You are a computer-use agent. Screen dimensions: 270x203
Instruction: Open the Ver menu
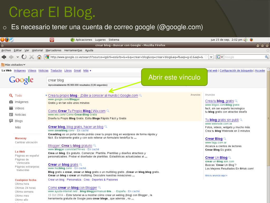click(x=27, y=50)
